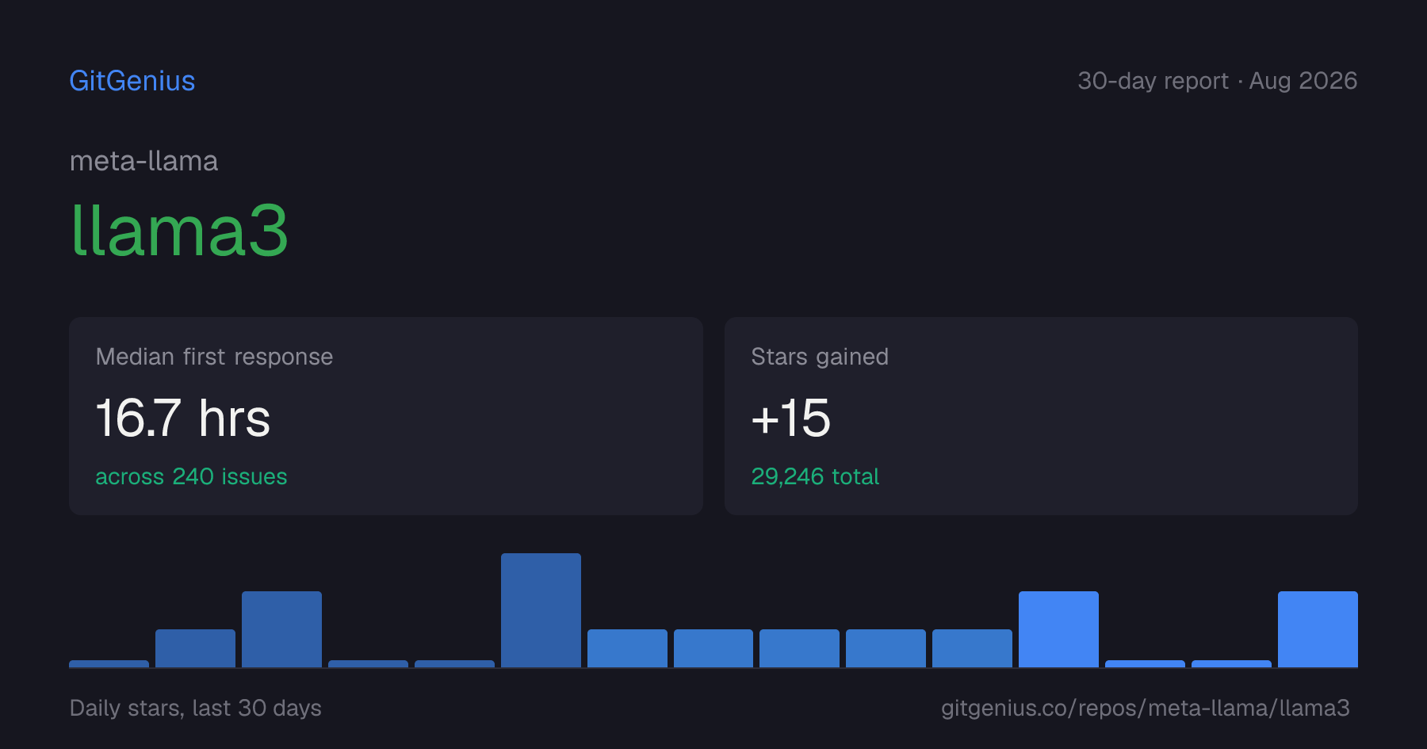Click the "30-day report · Aug 2026" label
This screenshot has width=1427, height=749.
click(x=1218, y=81)
